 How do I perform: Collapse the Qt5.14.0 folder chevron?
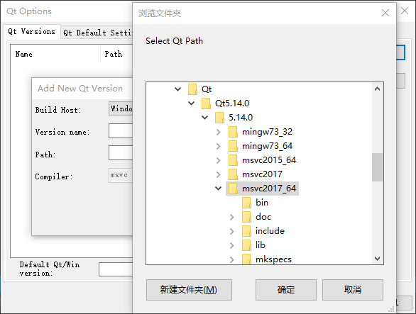tap(191, 103)
